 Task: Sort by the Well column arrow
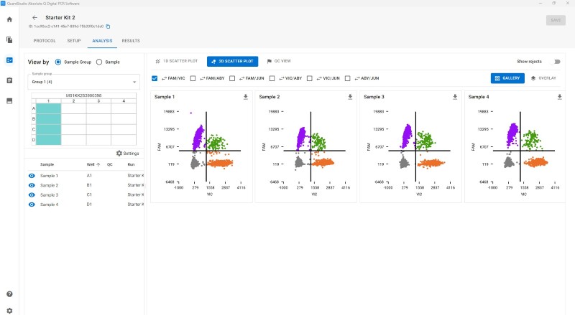pyautogui.click(x=98, y=164)
